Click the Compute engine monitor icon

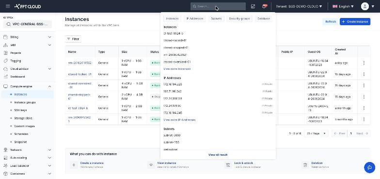pos(6,86)
